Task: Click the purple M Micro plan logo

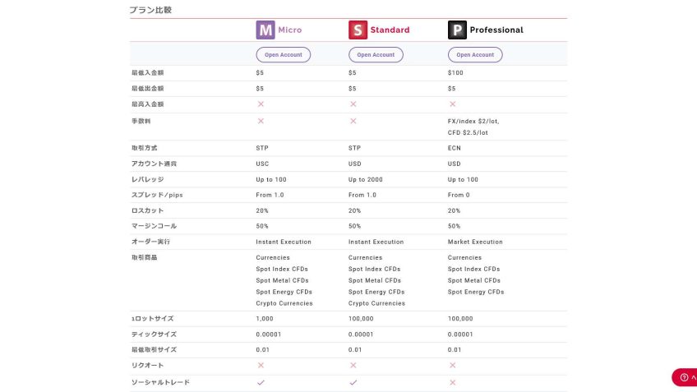Action: [x=265, y=30]
